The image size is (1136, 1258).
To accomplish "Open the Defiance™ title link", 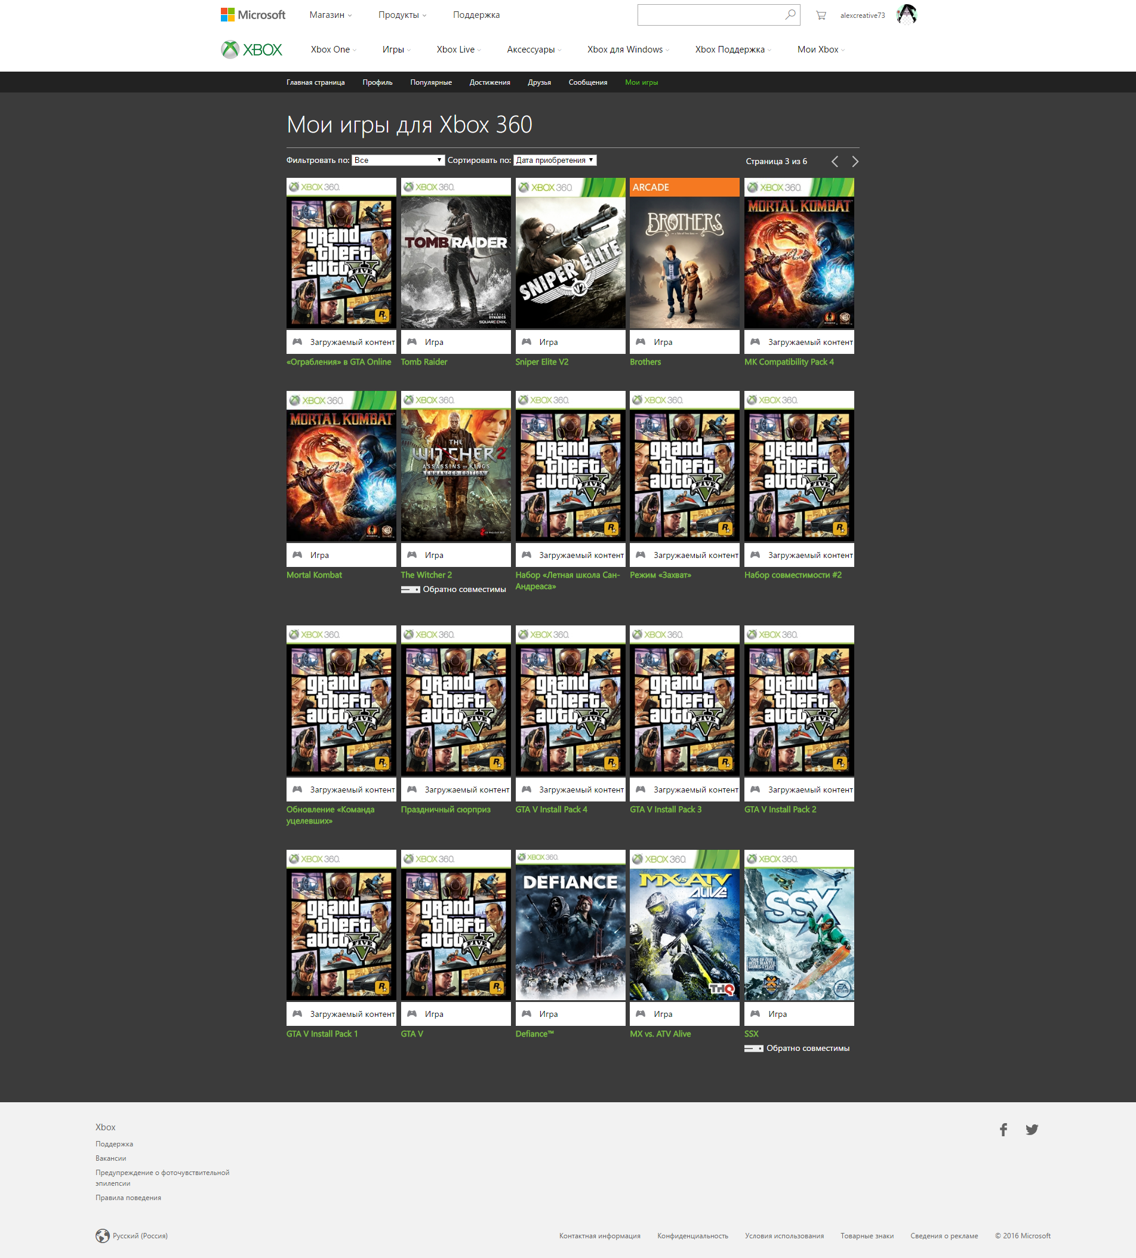I will click(x=535, y=1034).
